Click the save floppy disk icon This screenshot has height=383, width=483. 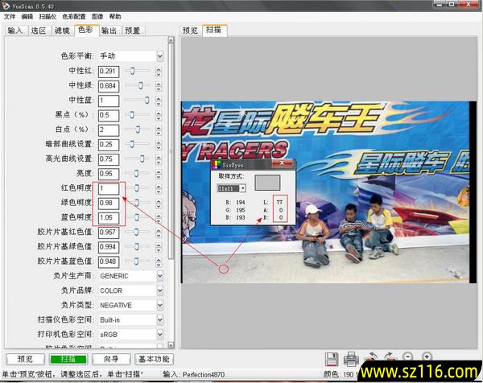tap(332, 359)
